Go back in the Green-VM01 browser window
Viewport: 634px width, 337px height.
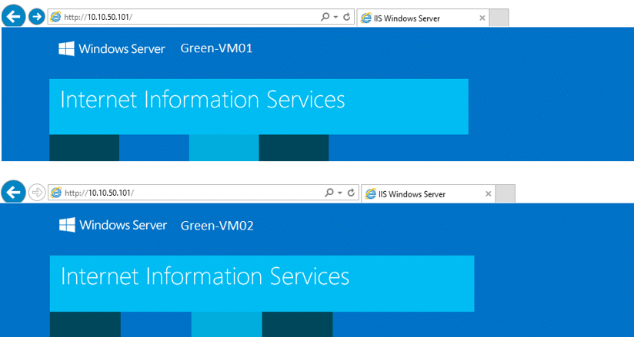(x=14, y=17)
